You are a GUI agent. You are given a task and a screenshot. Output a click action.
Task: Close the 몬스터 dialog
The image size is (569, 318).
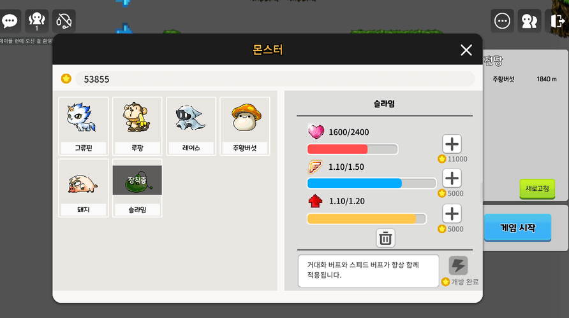466,50
